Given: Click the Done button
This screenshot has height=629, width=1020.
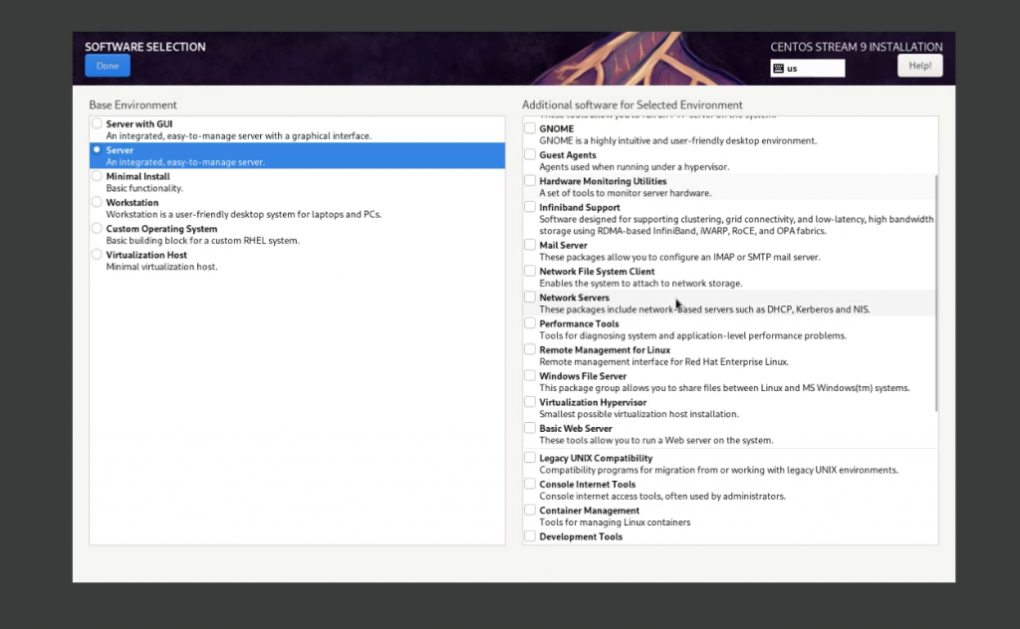Looking at the screenshot, I should (108, 66).
